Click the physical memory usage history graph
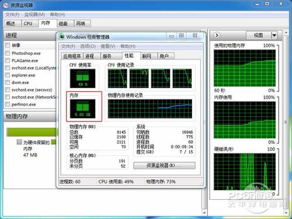This screenshot has width=292, height=219. [150, 109]
